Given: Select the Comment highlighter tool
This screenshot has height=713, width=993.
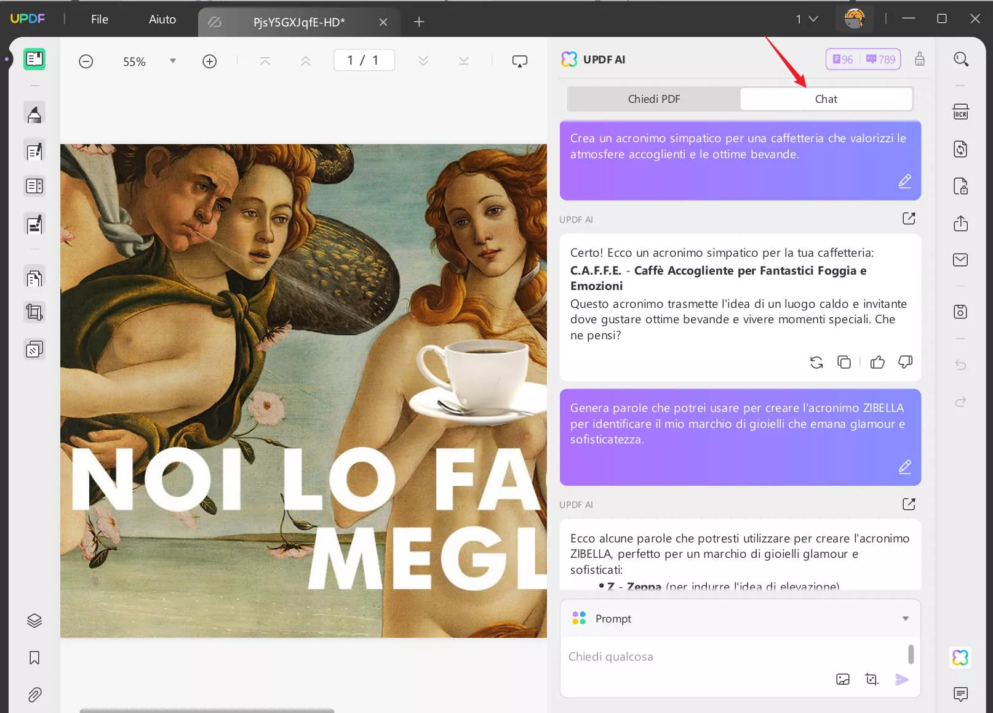Looking at the screenshot, I should tap(34, 114).
